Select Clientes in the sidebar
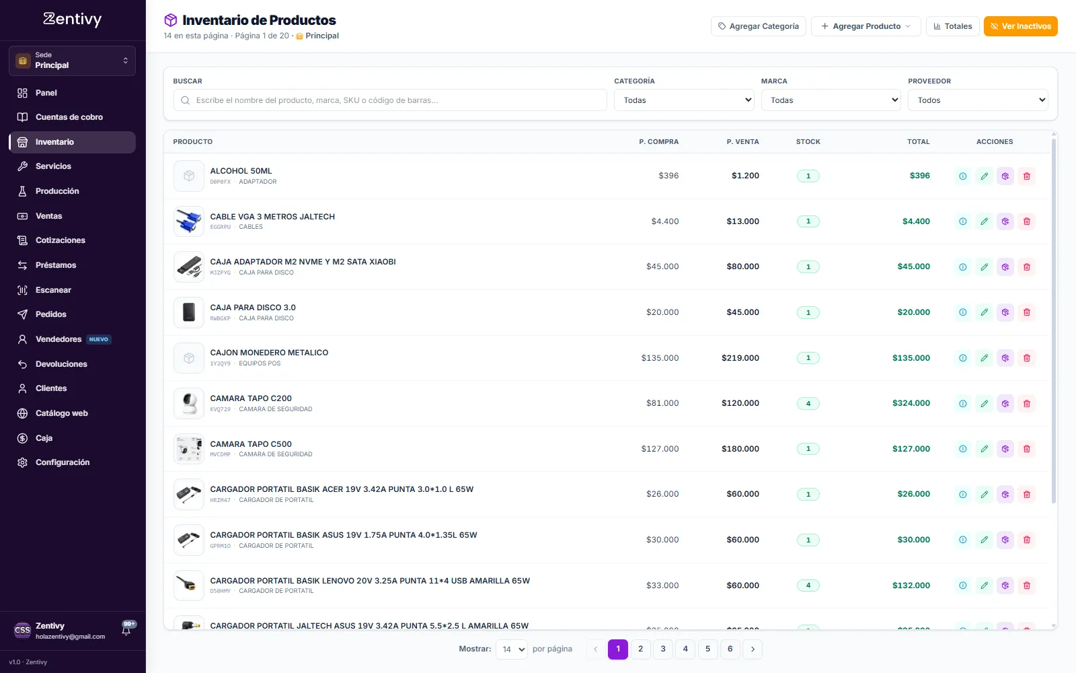The height and width of the screenshot is (673, 1076). pyautogui.click(x=72, y=388)
